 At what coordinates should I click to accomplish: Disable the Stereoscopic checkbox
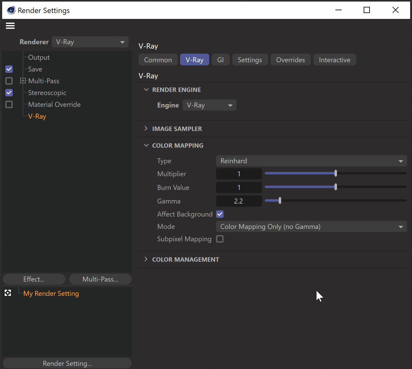9,93
